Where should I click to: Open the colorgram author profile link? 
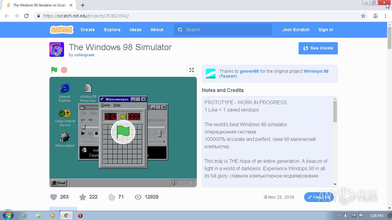tap(84, 55)
